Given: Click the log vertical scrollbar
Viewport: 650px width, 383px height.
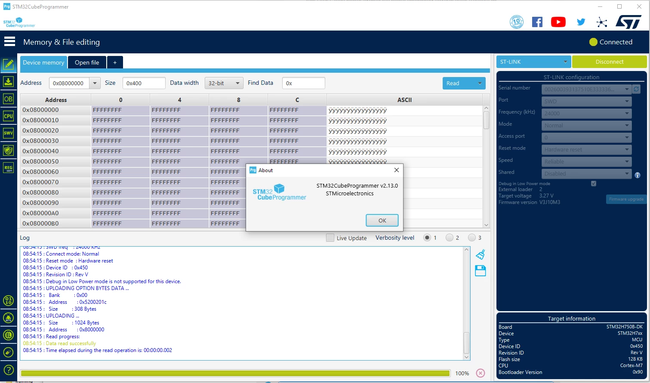Looking at the screenshot, I should click(466, 303).
